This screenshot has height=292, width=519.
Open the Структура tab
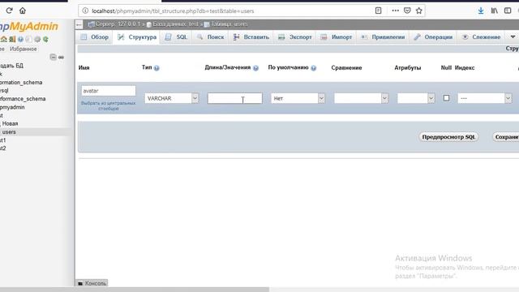pos(137,37)
